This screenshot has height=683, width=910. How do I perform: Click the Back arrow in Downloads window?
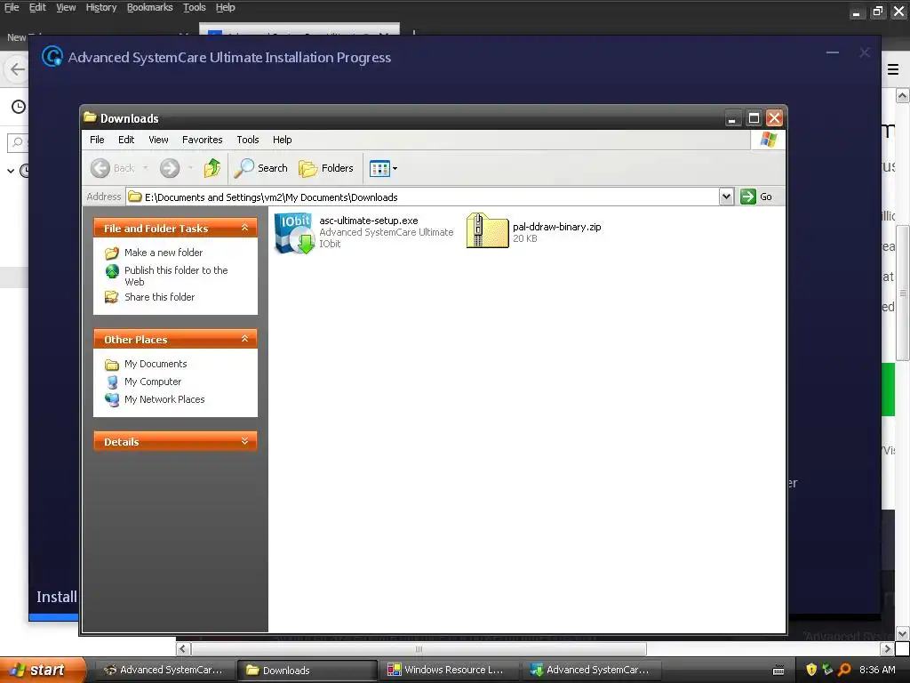(x=100, y=168)
